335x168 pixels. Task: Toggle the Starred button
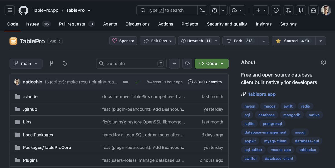pos(294,41)
